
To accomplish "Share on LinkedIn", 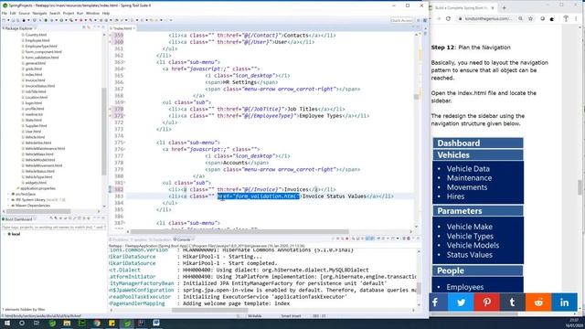I will (565, 302).
